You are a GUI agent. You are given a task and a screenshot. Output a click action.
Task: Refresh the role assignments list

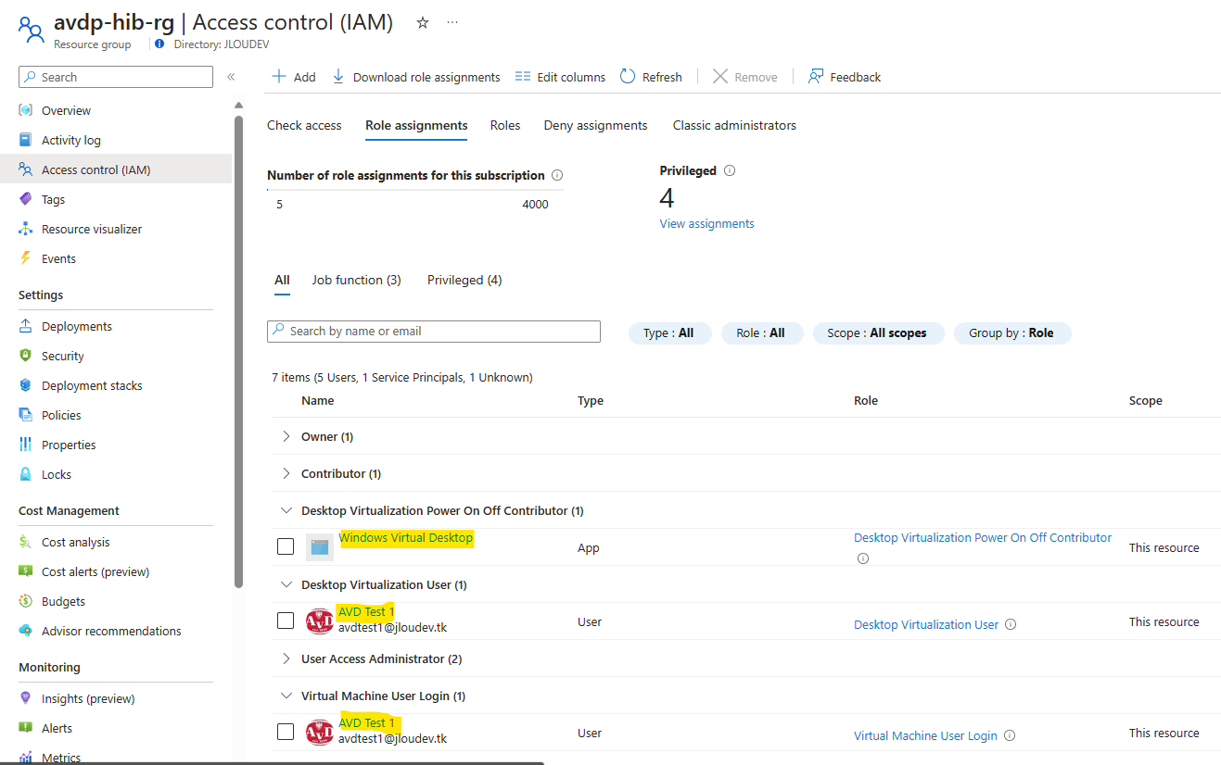[x=651, y=77]
